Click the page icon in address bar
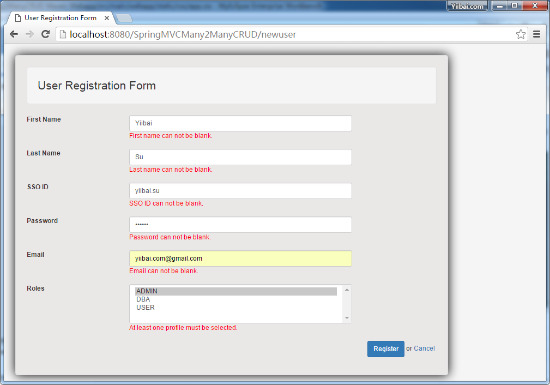Image resolution: width=550 pixels, height=385 pixels. click(x=63, y=34)
